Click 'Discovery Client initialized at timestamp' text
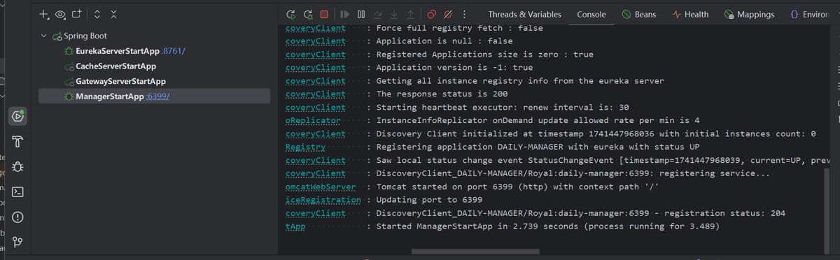The width and height of the screenshot is (840, 260). click(596, 133)
